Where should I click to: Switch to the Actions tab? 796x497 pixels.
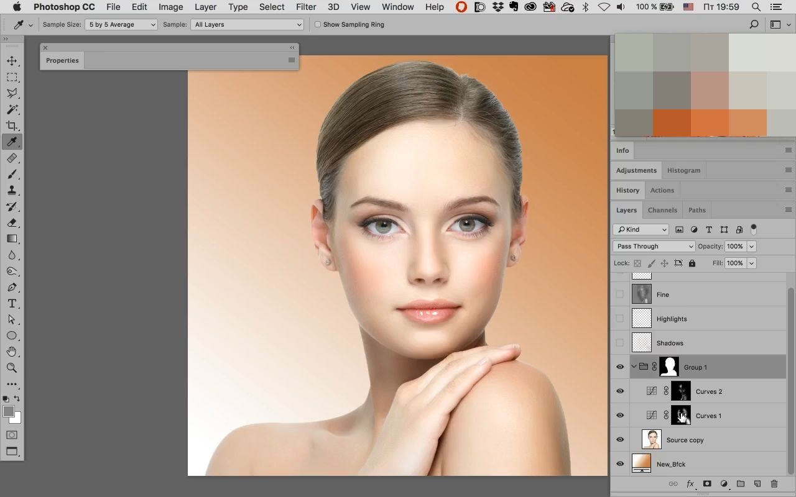click(x=662, y=190)
